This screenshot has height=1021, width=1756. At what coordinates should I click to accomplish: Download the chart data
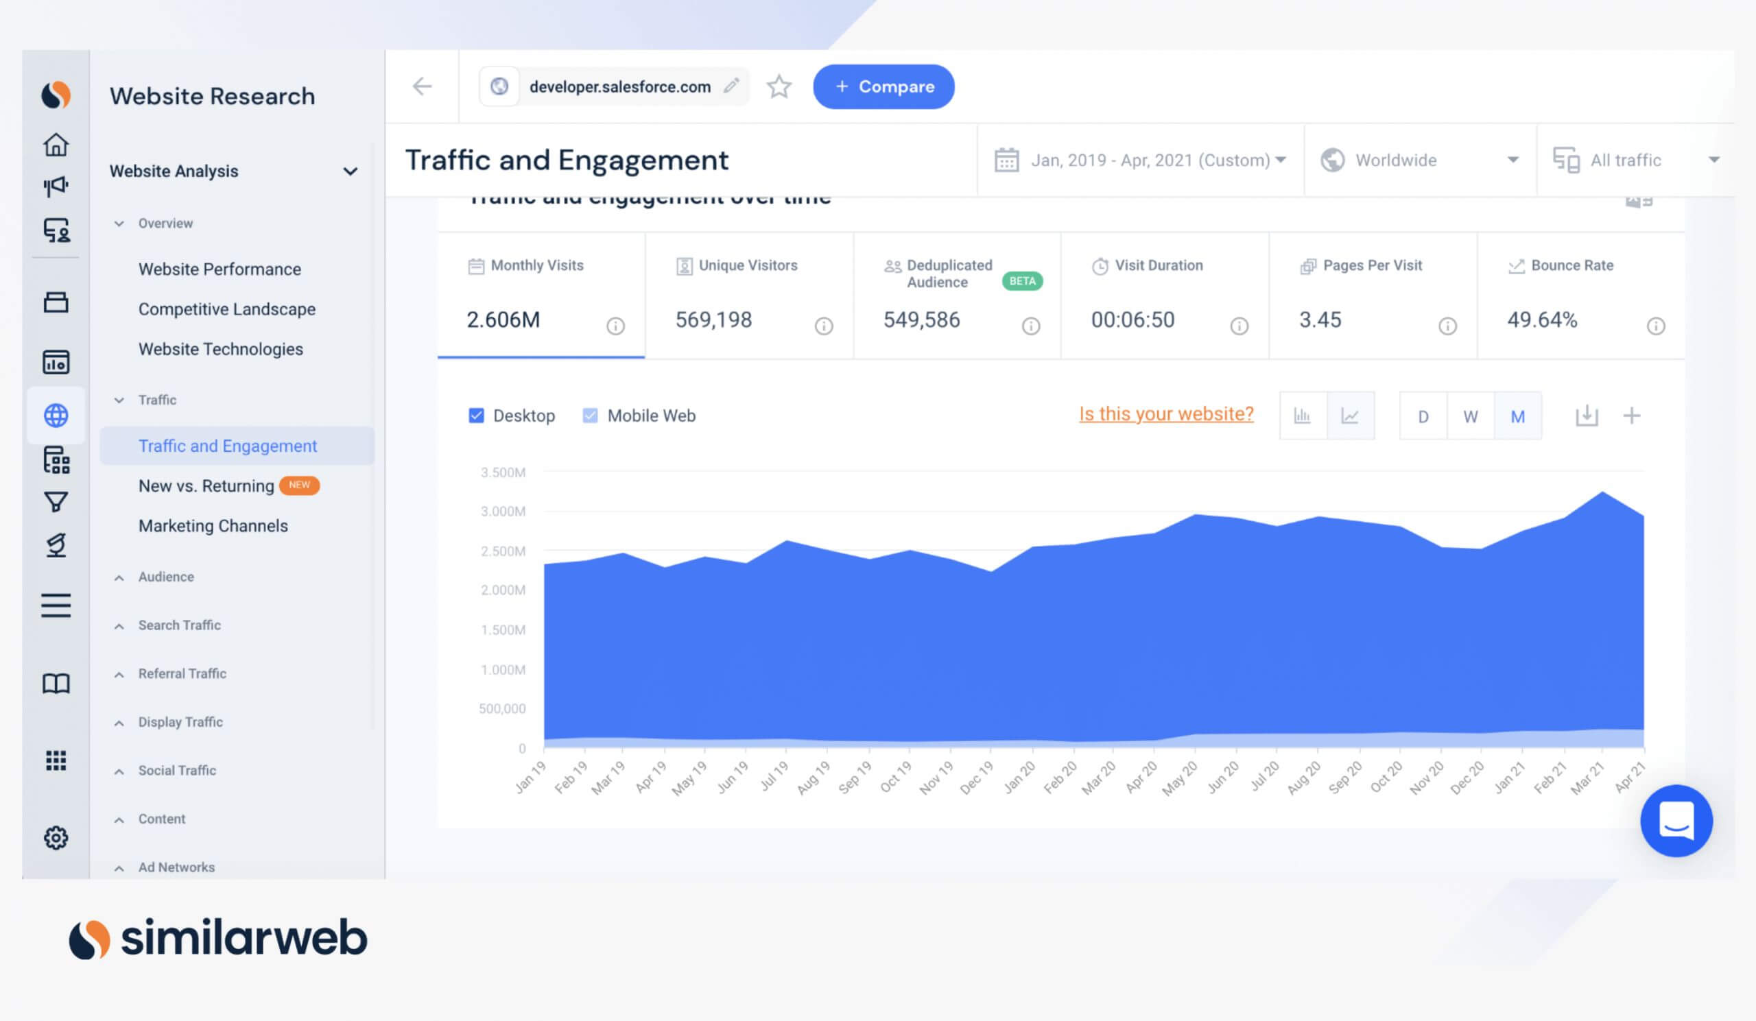tap(1587, 416)
